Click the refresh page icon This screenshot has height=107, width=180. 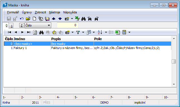coord(35,32)
